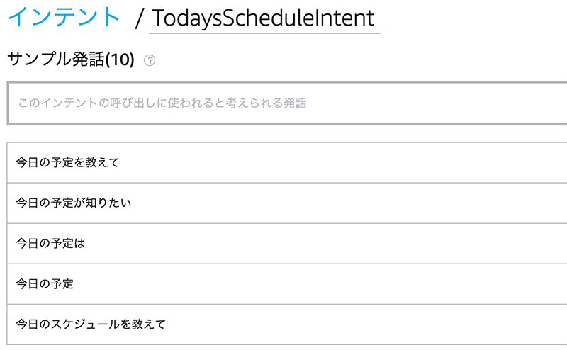Click the placeholder このインテントの呼び出しに使われると考えられる発話
Image resolution: width=567 pixels, height=350 pixels.
point(162,103)
